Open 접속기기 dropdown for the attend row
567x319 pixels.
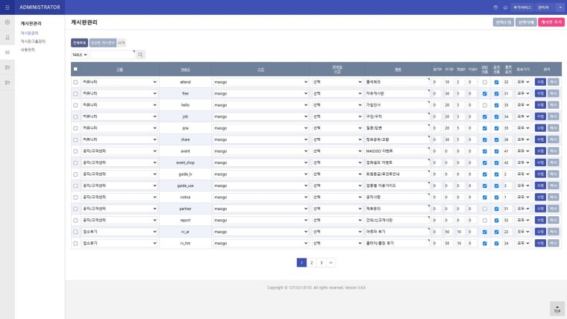click(523, 82)
